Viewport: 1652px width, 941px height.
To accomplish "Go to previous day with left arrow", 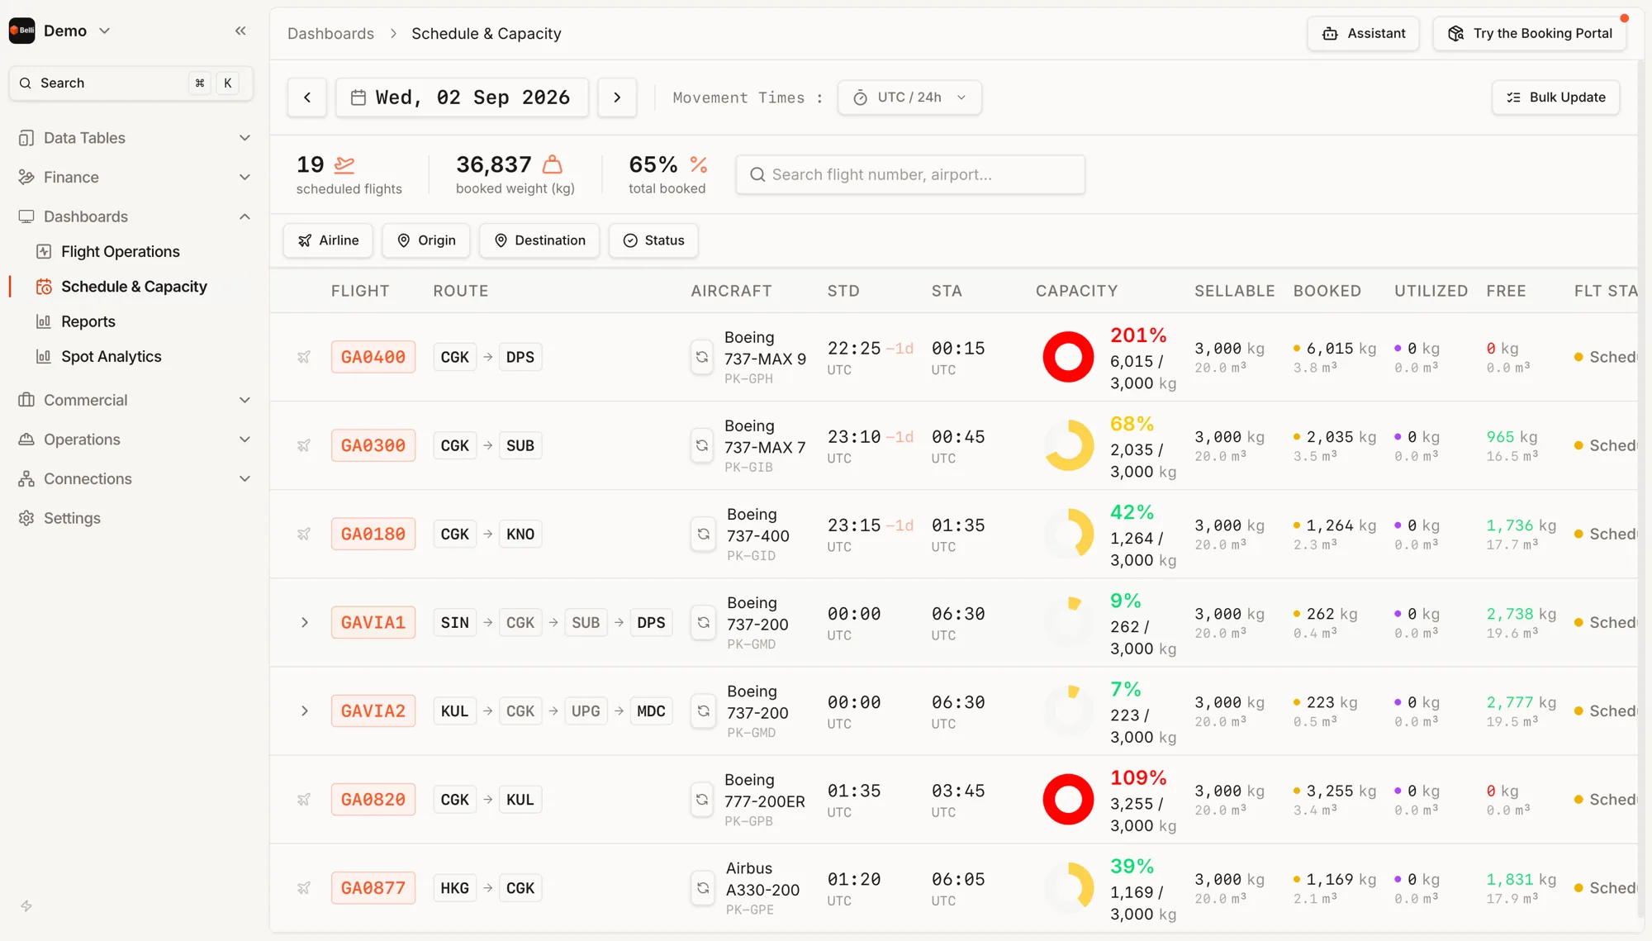I will tap(307, 97).
